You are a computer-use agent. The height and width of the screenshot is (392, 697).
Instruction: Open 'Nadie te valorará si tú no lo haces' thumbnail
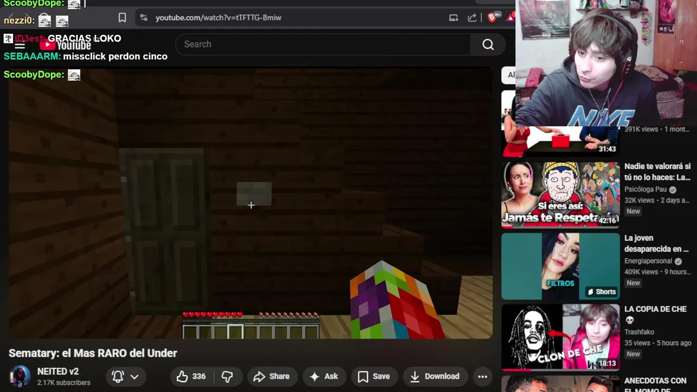(x=560, y=194)
